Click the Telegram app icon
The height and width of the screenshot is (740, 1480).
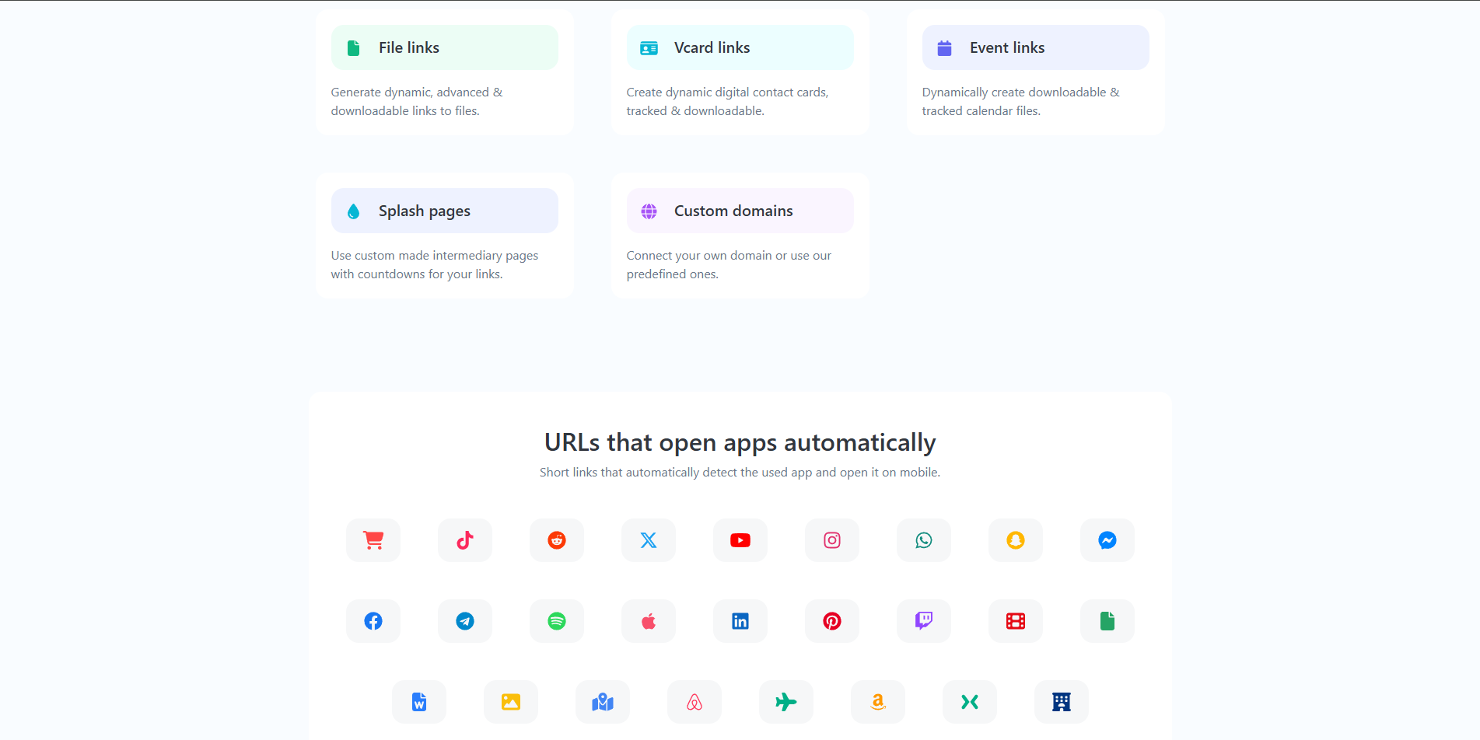point(465,621)
